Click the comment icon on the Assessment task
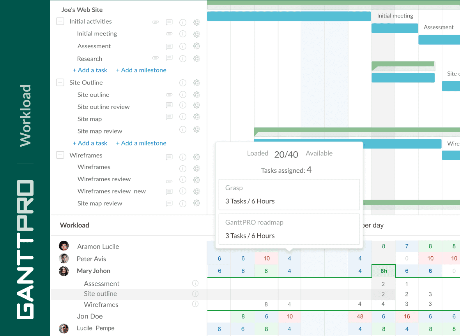Viewport: 460px width, 336px height. [169, 46]
